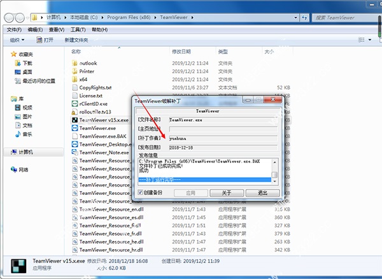Toggle the 创建备份 checkbox
382x279 pixels.
pyautogui.click(x=139, y=192)
